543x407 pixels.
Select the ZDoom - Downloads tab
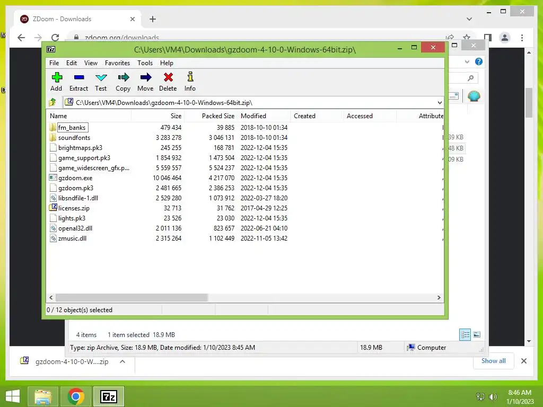tap(77, 19)
